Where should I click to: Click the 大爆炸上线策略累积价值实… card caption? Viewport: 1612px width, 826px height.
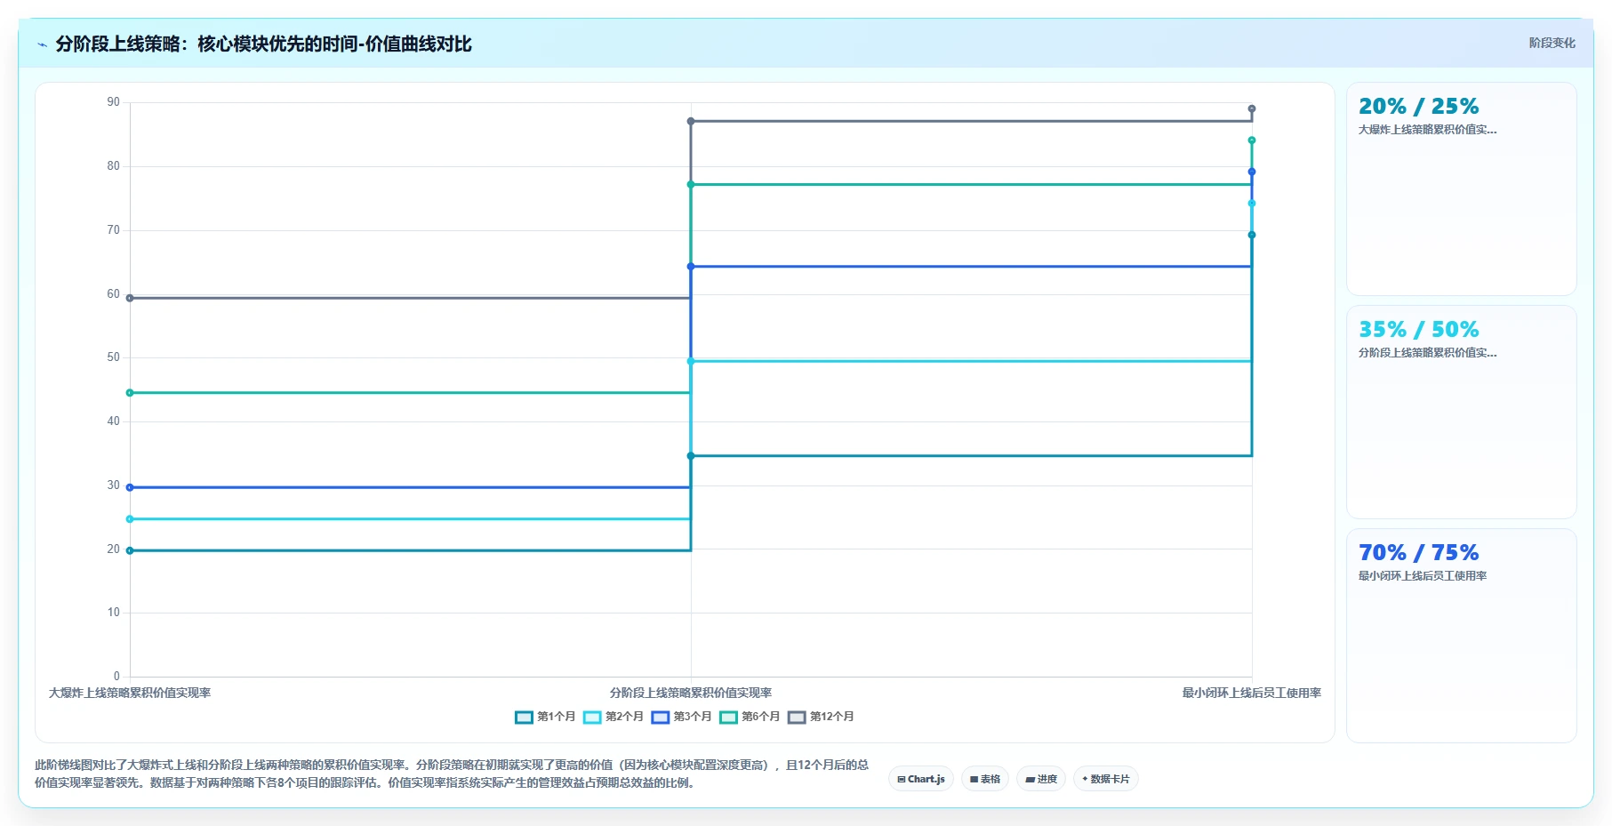coord(1428,130)
